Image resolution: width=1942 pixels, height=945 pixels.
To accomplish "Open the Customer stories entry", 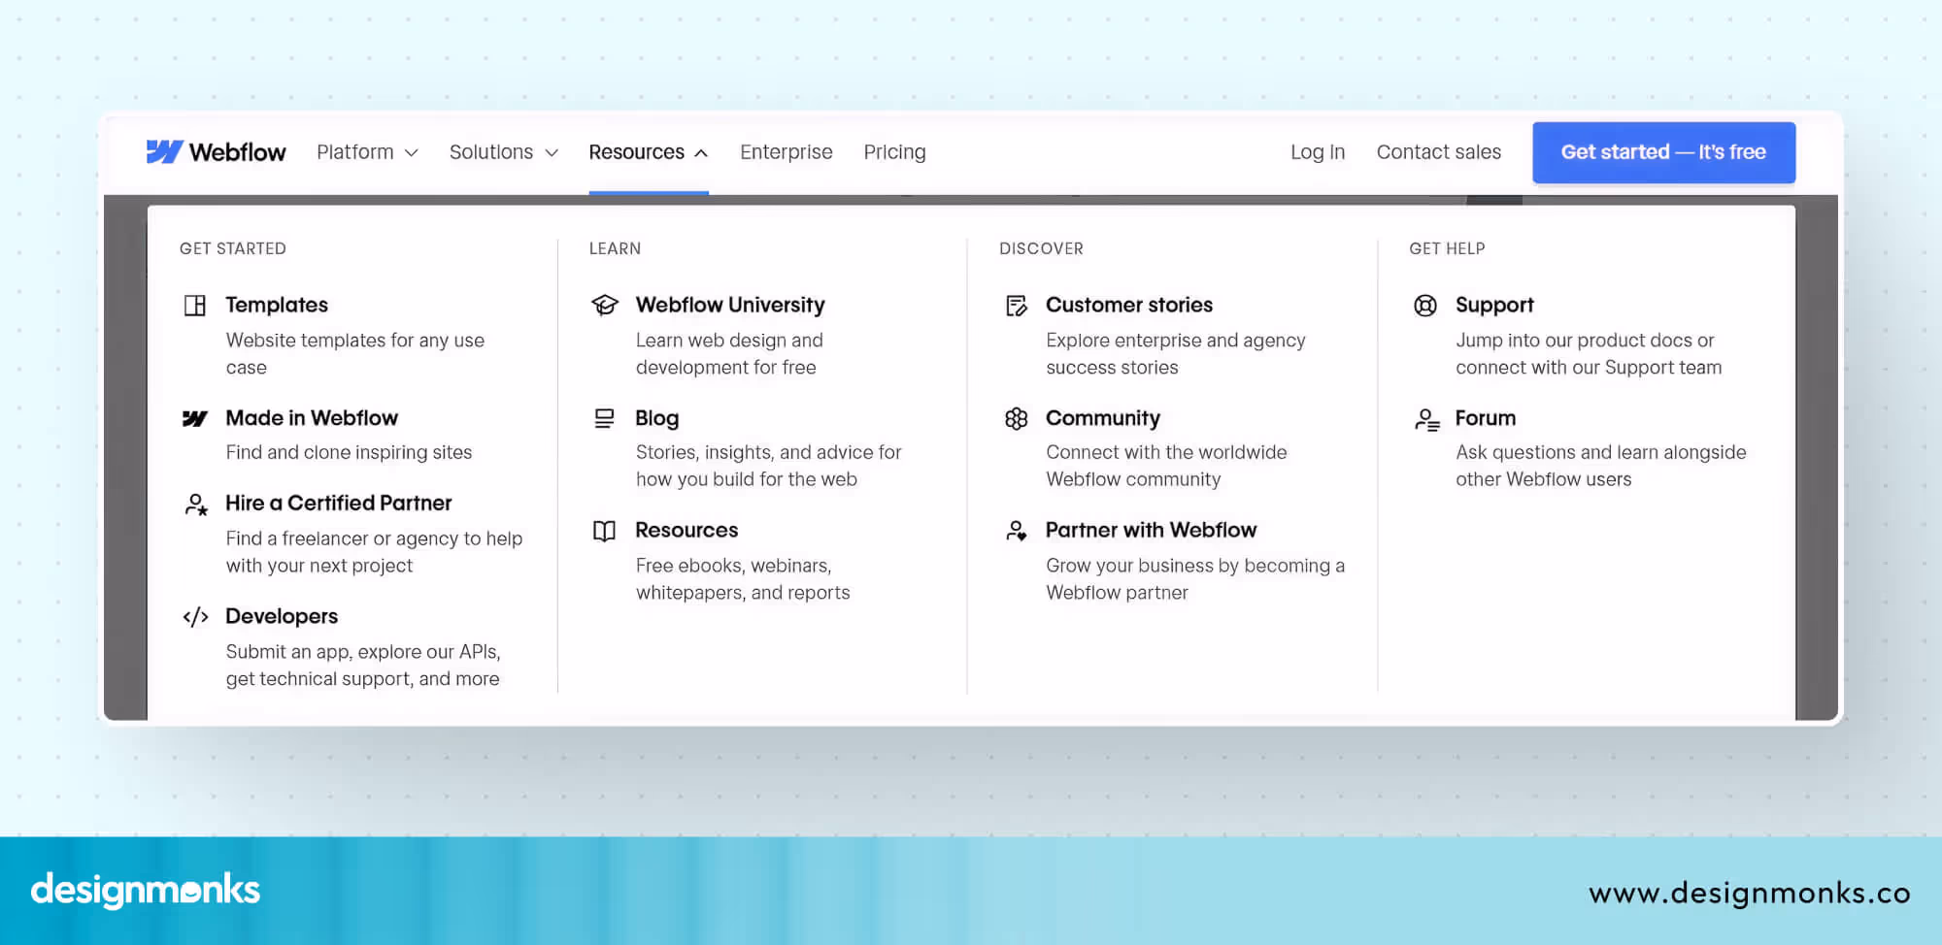I will [1129, 305].
